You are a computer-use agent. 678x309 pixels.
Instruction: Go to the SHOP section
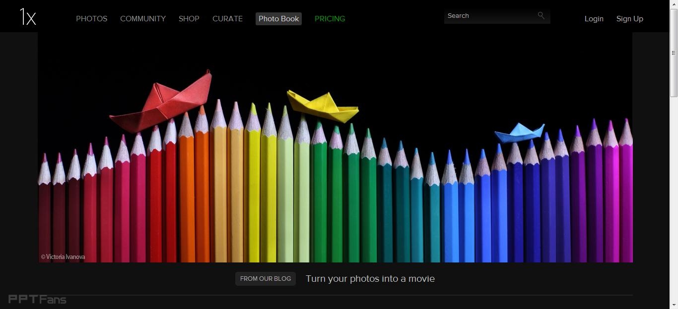click(189, 19)
